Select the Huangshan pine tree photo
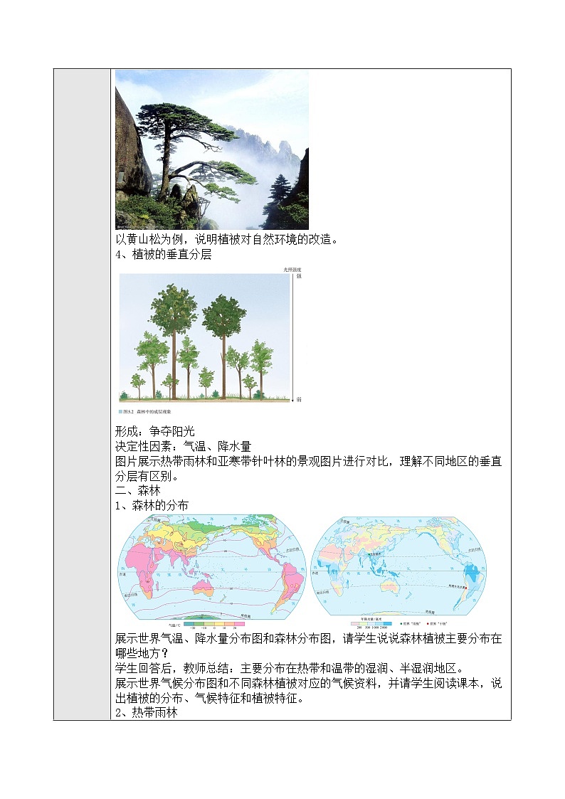 click(212, 150)
